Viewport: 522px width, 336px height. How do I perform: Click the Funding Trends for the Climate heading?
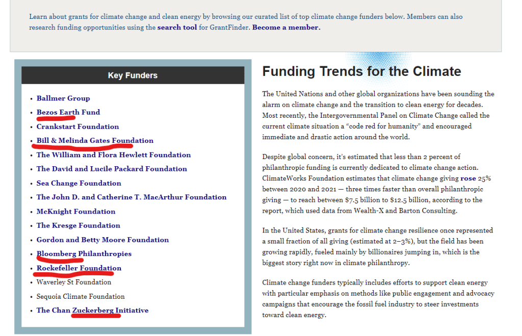tap(361, 71)
